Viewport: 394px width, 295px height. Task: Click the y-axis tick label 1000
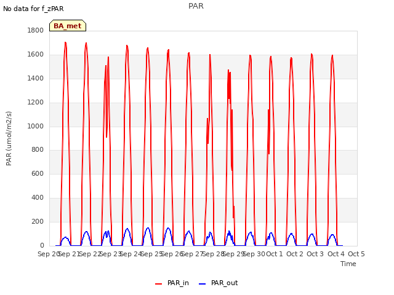click(36, 126)
